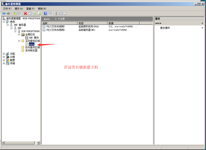Select the 起始授权机构(SOA) record type cell

coord(88,26)
